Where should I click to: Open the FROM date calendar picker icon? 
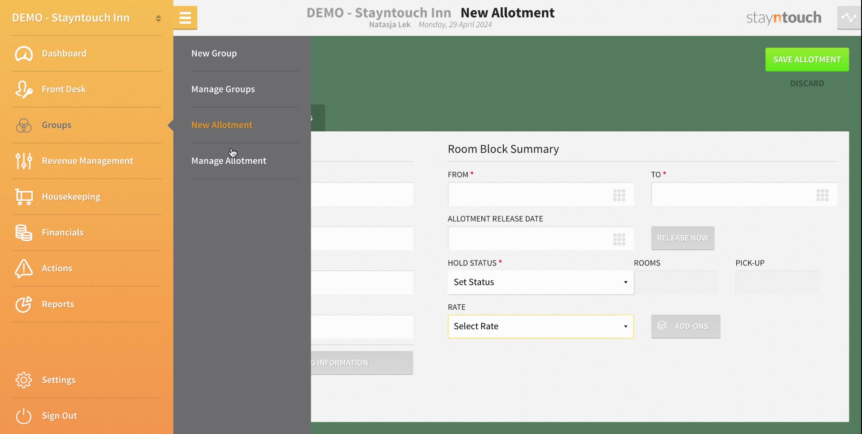coord(619,195)
